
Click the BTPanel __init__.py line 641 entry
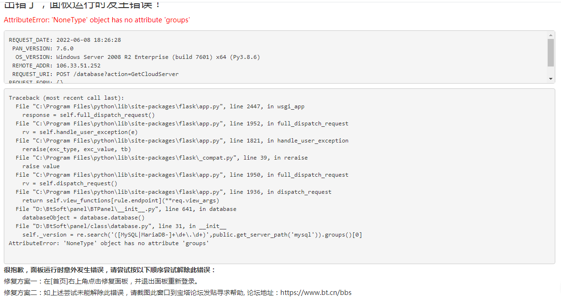coord(126,209)
